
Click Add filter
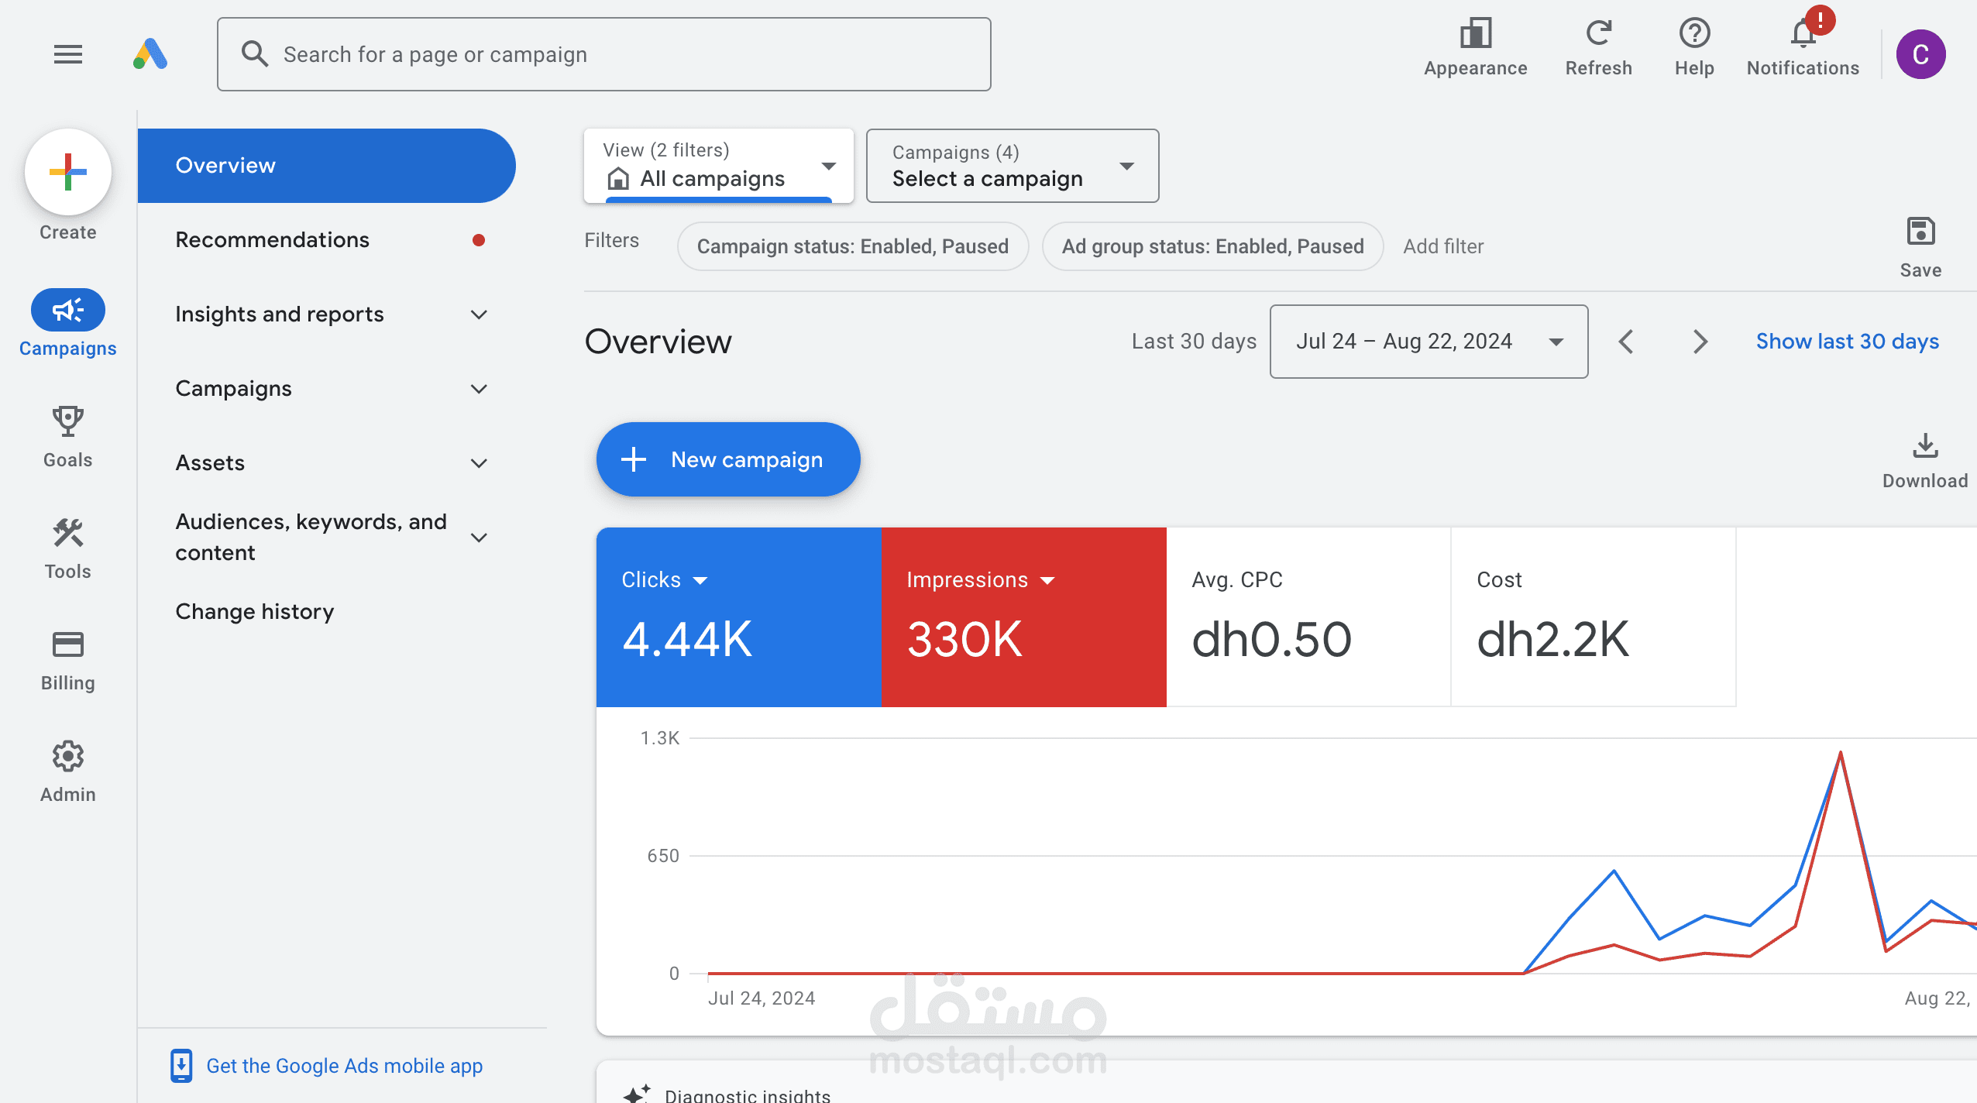point(1443,246)
